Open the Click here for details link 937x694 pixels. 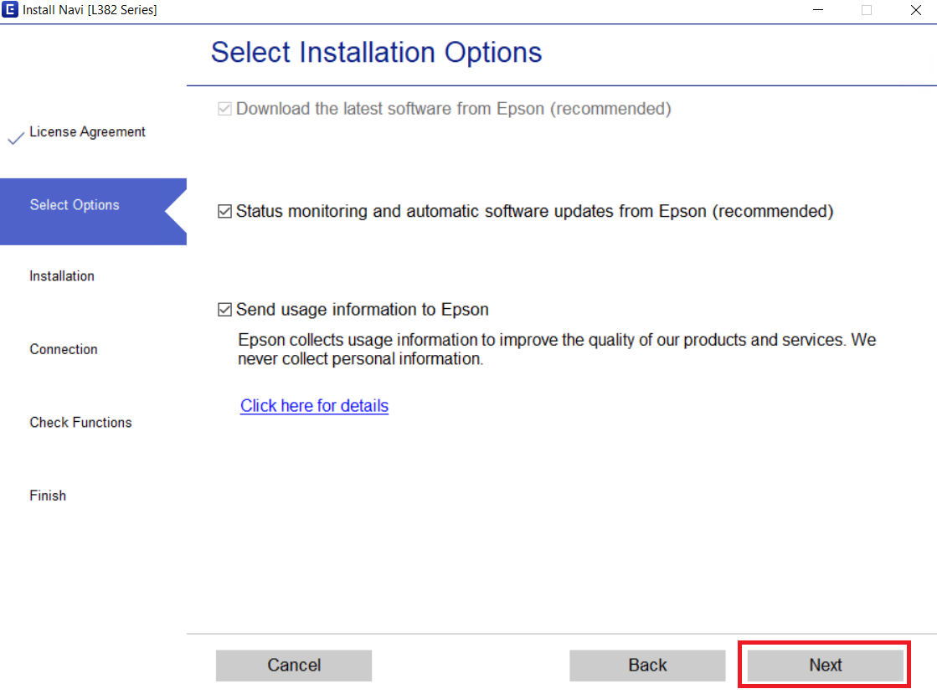pos(314,405)
